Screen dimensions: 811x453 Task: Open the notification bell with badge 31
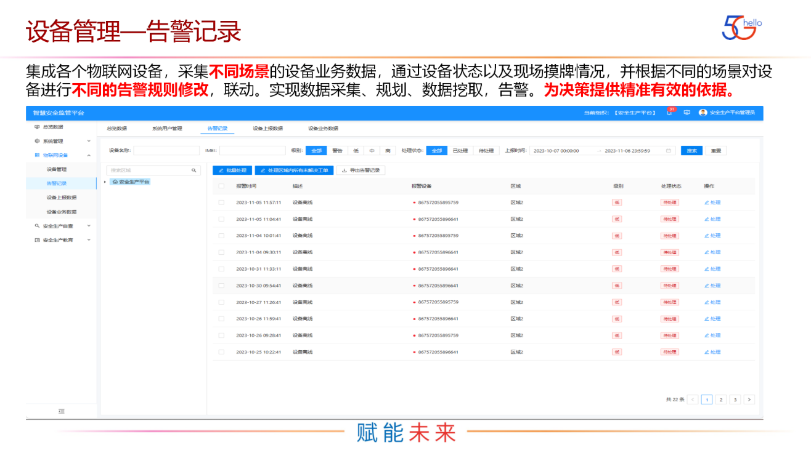coord(669,113)
